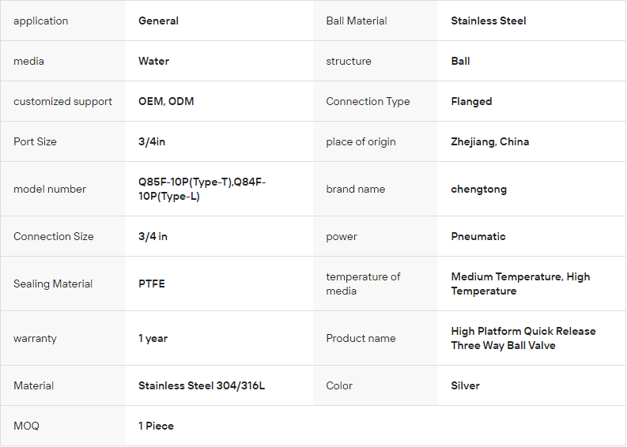Select the '3/4in' port size value
Screen dimensions: 627x447
coord(153,142)
